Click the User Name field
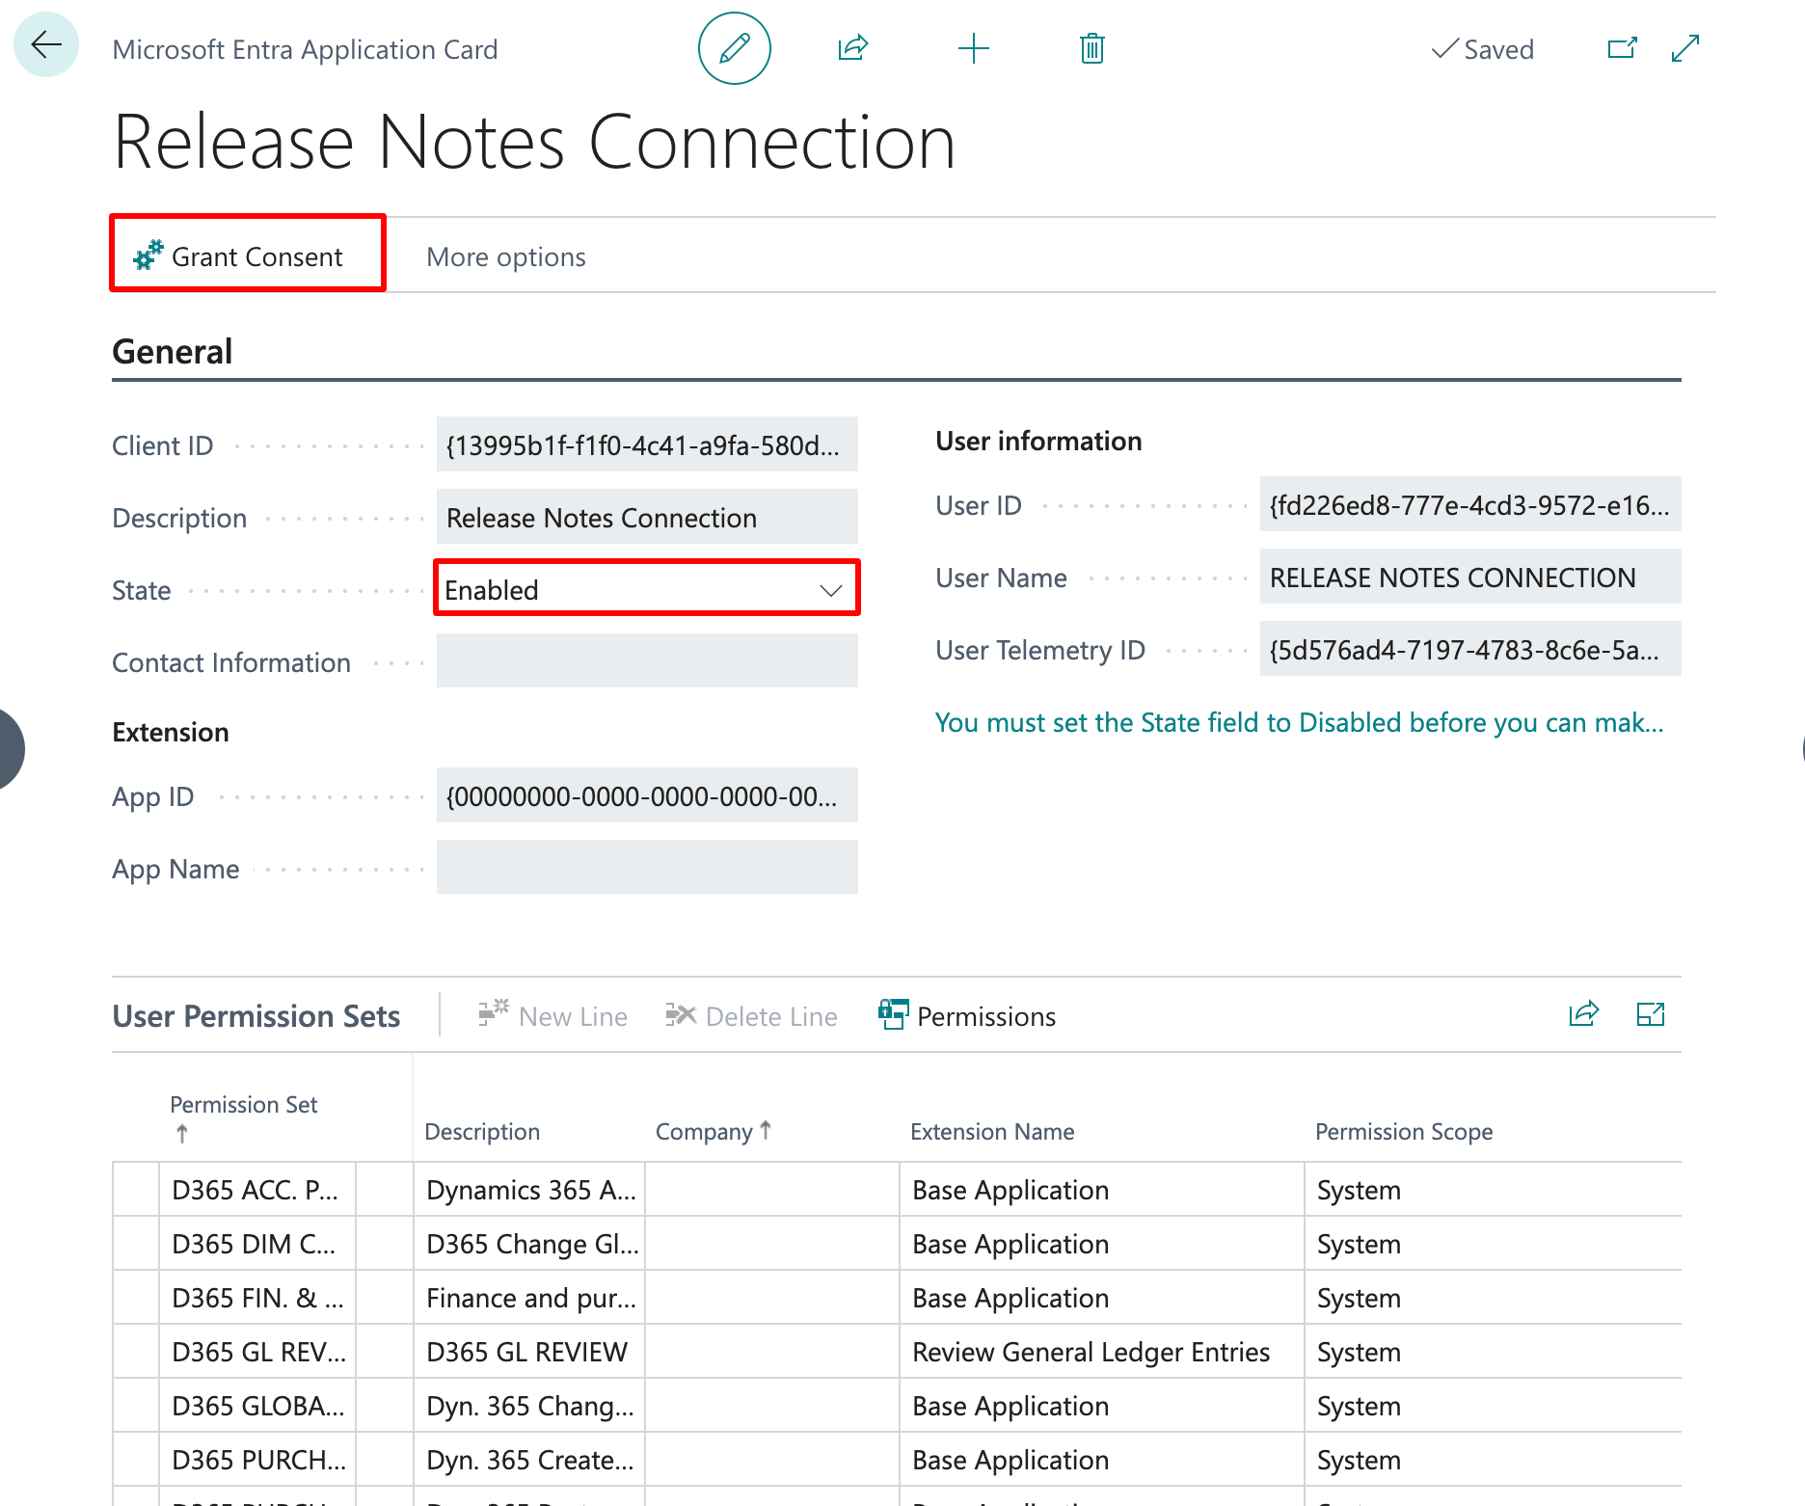1805x1506 pixels. tap(1470, 577)
